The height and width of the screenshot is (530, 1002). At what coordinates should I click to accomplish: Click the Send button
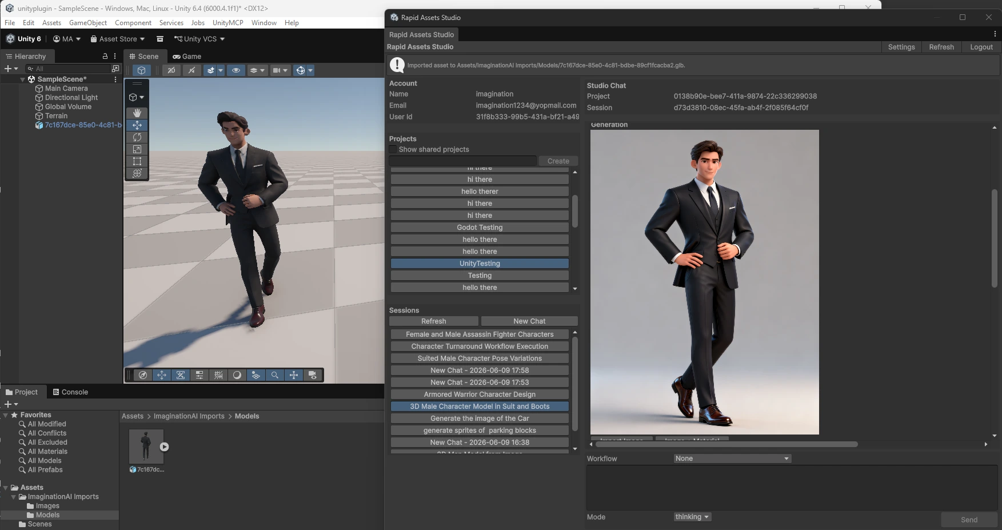[x=969, y=520]
